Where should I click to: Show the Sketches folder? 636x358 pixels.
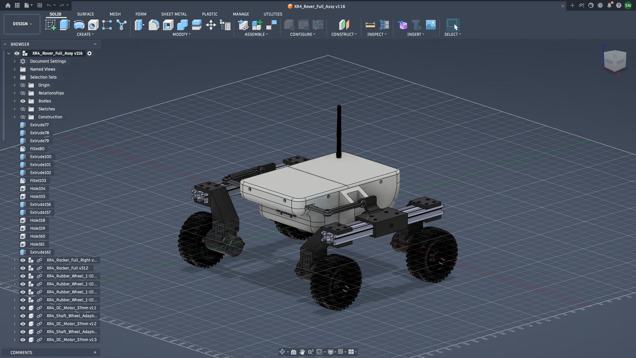[x=23, y=109]
